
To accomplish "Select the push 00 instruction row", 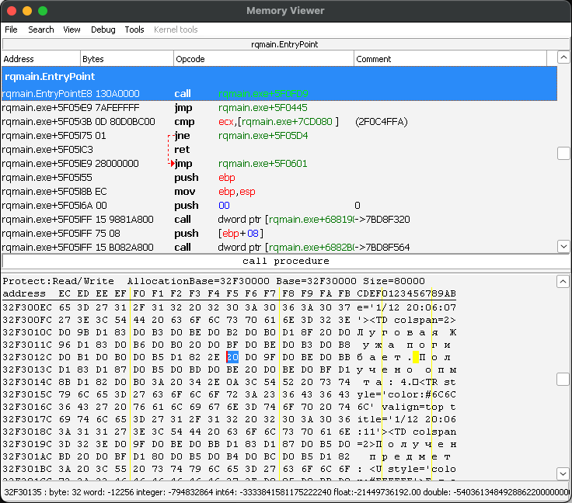I will pyautogui.click(x=279, y=206).
